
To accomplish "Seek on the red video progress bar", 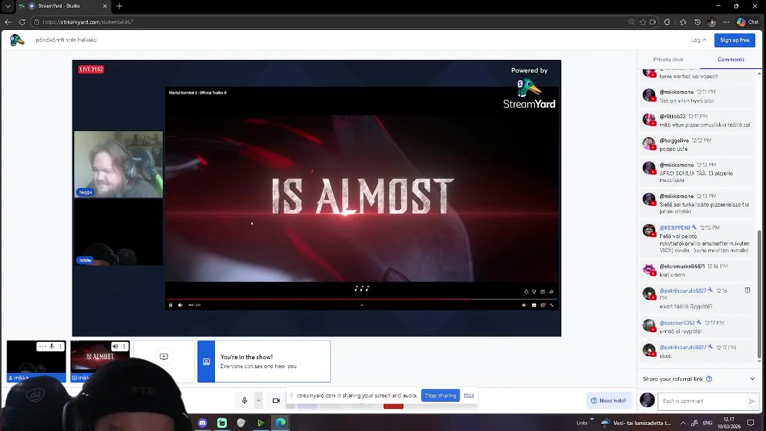I will pos(361,299).
